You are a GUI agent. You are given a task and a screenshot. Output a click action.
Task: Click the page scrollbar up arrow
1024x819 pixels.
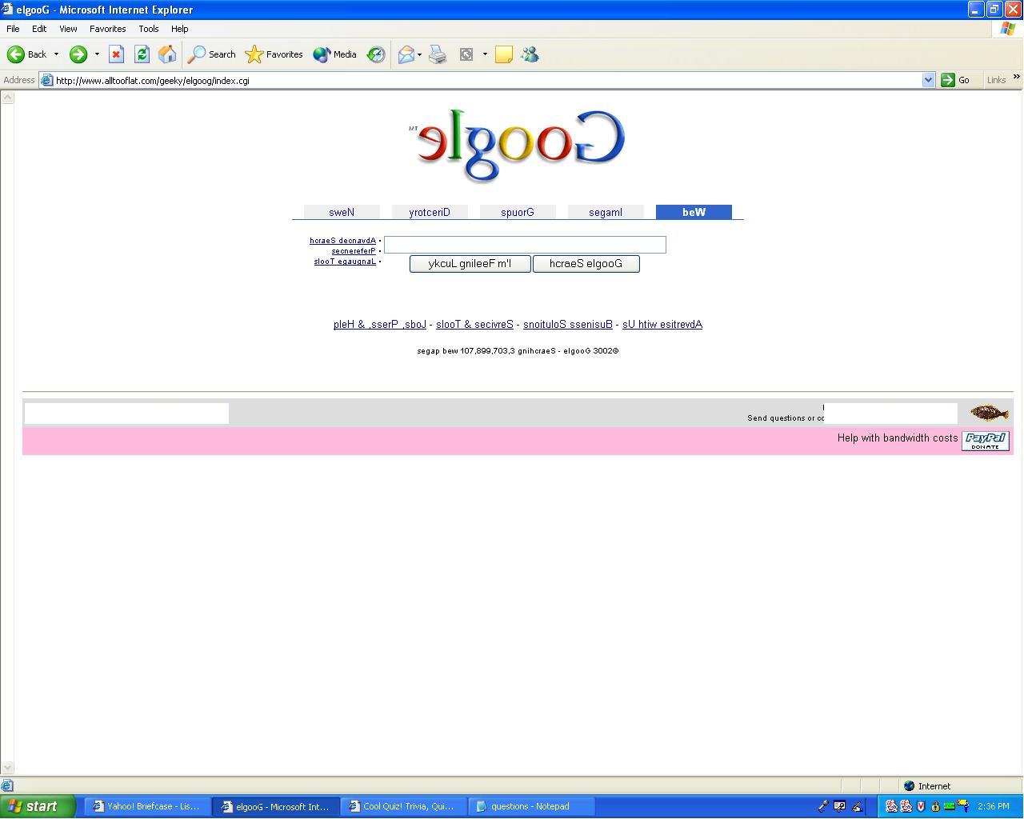[7, 97]
